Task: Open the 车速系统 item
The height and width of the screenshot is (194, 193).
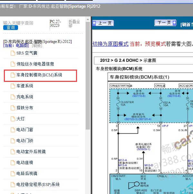Action: pos(25,86)
